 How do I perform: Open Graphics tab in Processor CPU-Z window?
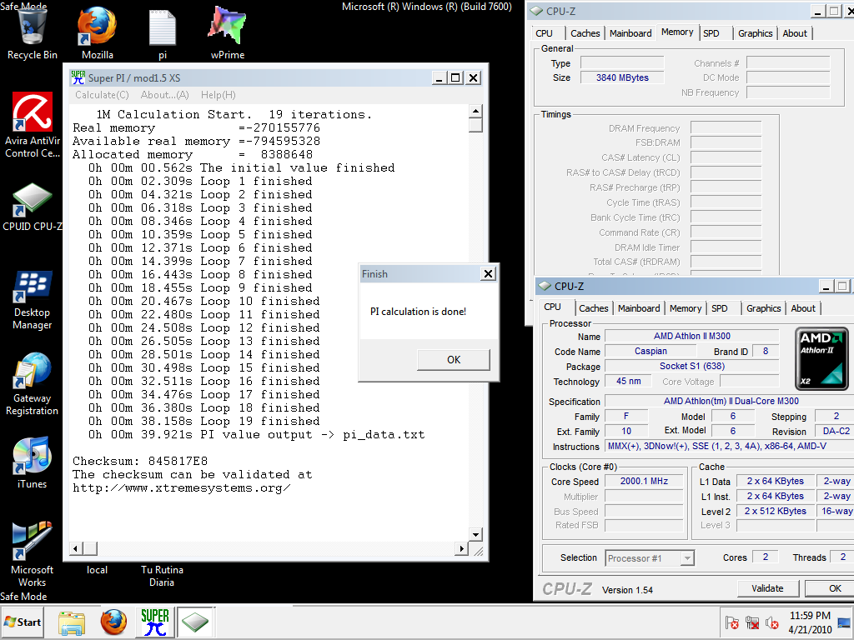763,308
